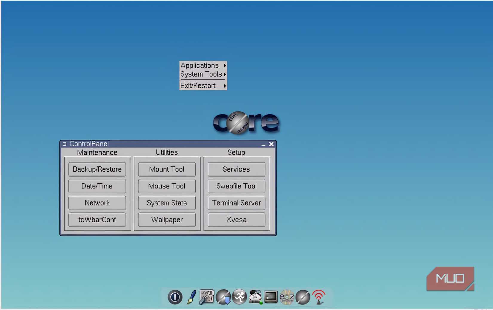Image resolution: width=493 pixels, height=310 pixels.
Task: Click the sphere icon beside the wifi icon
Action: tap(303, 297)
